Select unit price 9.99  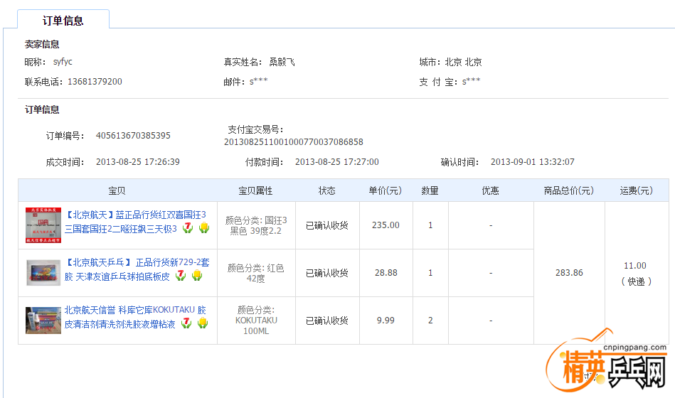click(386, 320)
